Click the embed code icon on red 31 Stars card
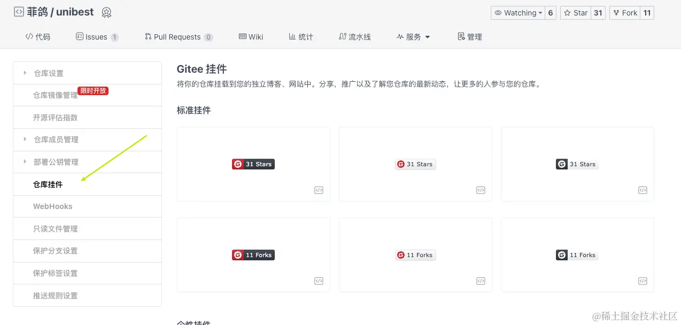 point(319,190)
